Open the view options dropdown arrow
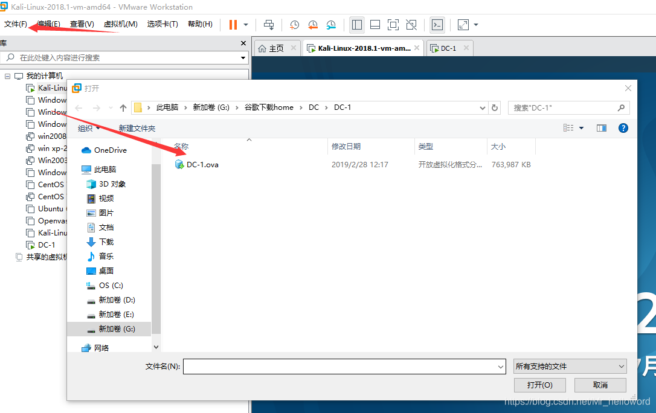Screen dimensions: 656x413 (581, 128)
